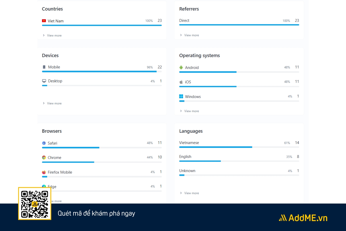
Task: Click the Viet Nam progress bar
Action: (x=102, y=25)
